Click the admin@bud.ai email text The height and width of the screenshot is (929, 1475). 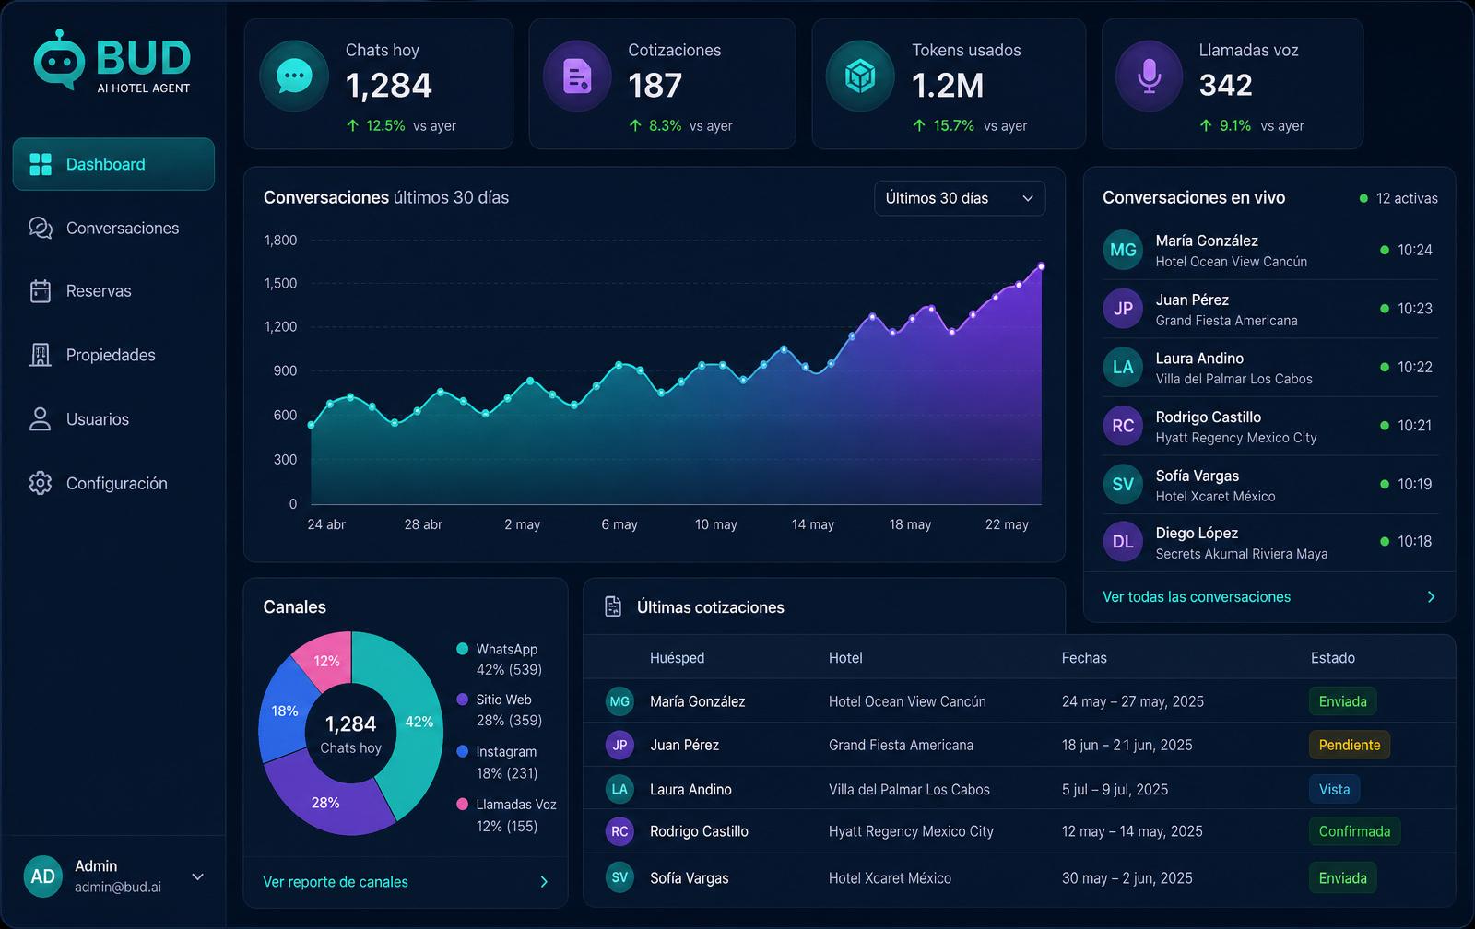coord(118,888)
